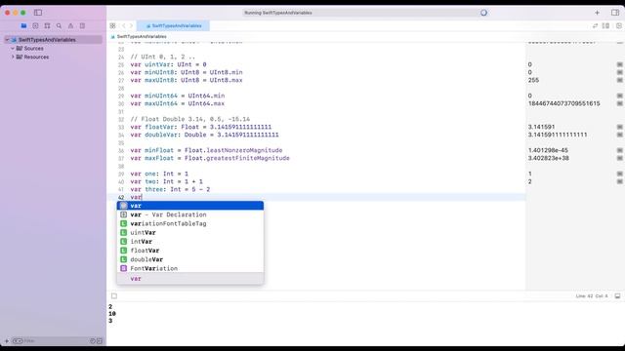The width and height of the screenshot is (625, 351).
Task: Collapse the SwiftTypesAndVariables project disclosure triangle
Action: point(7,40)
